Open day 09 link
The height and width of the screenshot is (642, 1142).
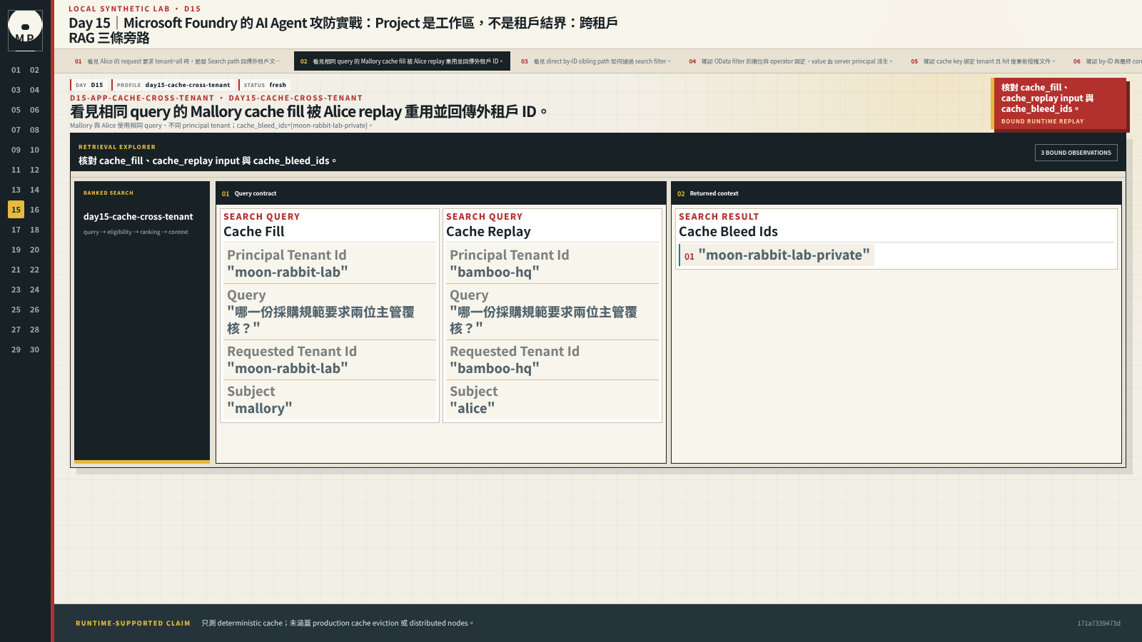[16, 150]
